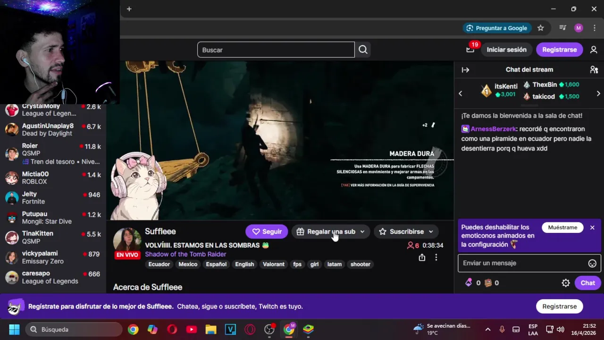
Task: Open TinaKitten channel in sidebar
Action: (53, 237)
